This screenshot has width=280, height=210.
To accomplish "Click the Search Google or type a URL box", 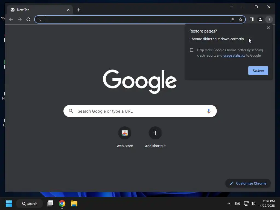I will click(x=140, y=111).
